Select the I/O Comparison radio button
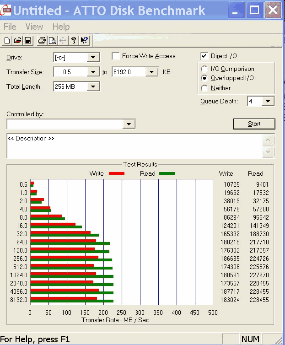Viewport: 285px width, 345px height. coord(204,69)
